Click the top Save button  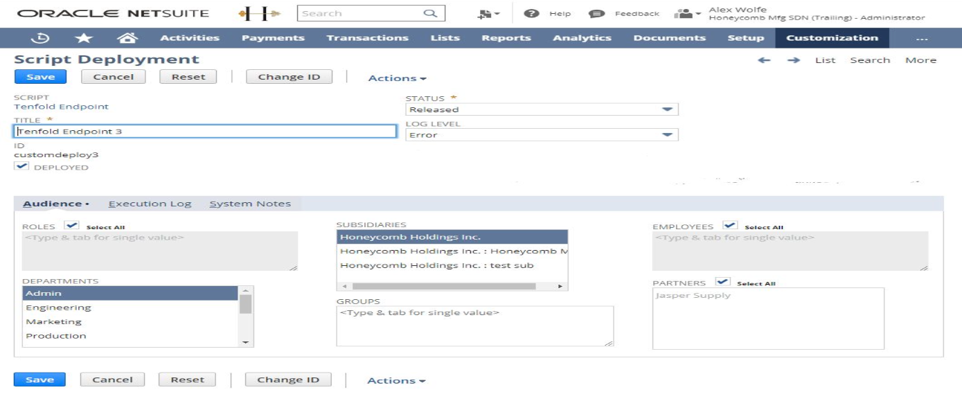tap(40, 77)
